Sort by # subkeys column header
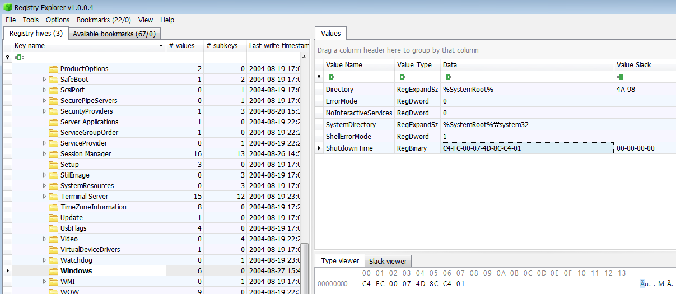The image size is (676, 294). [225, 46]
